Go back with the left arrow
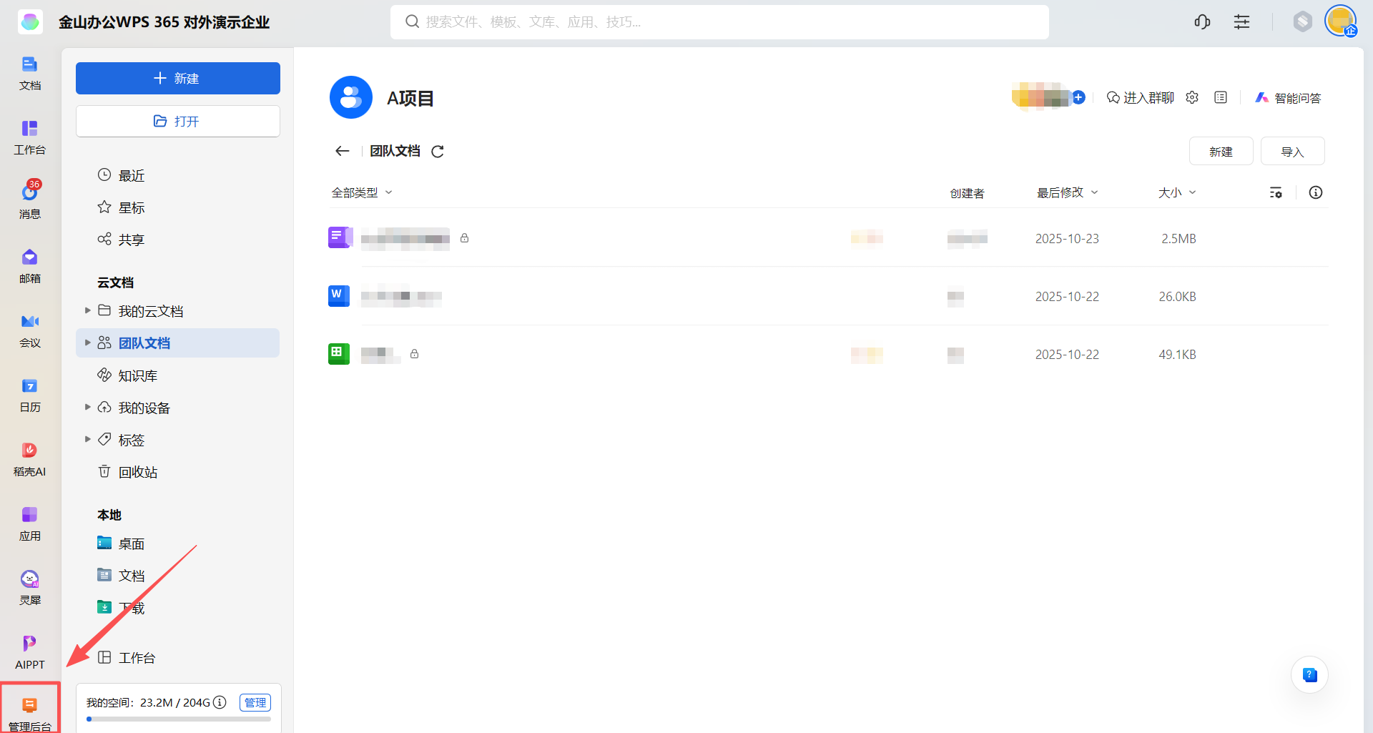1373x733 pixels. click(x=342, y=151)
